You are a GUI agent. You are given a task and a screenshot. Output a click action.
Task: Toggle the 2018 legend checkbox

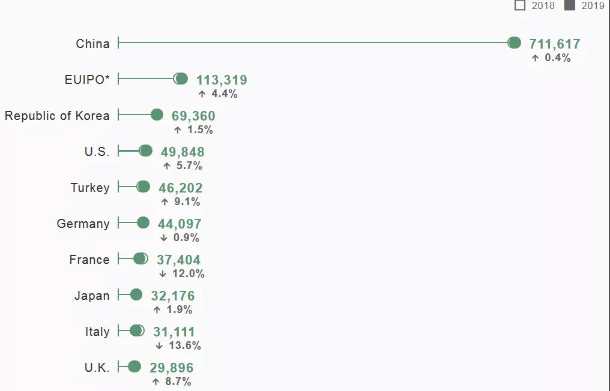(520, 5)
